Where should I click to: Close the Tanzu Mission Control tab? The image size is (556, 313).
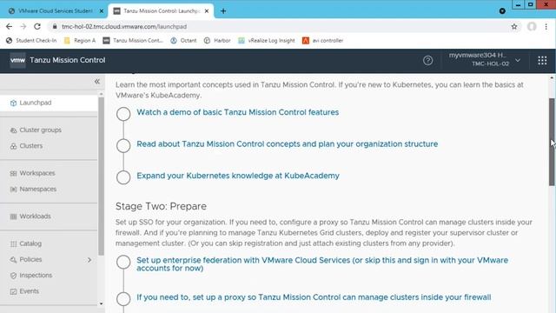pos(207,11)
